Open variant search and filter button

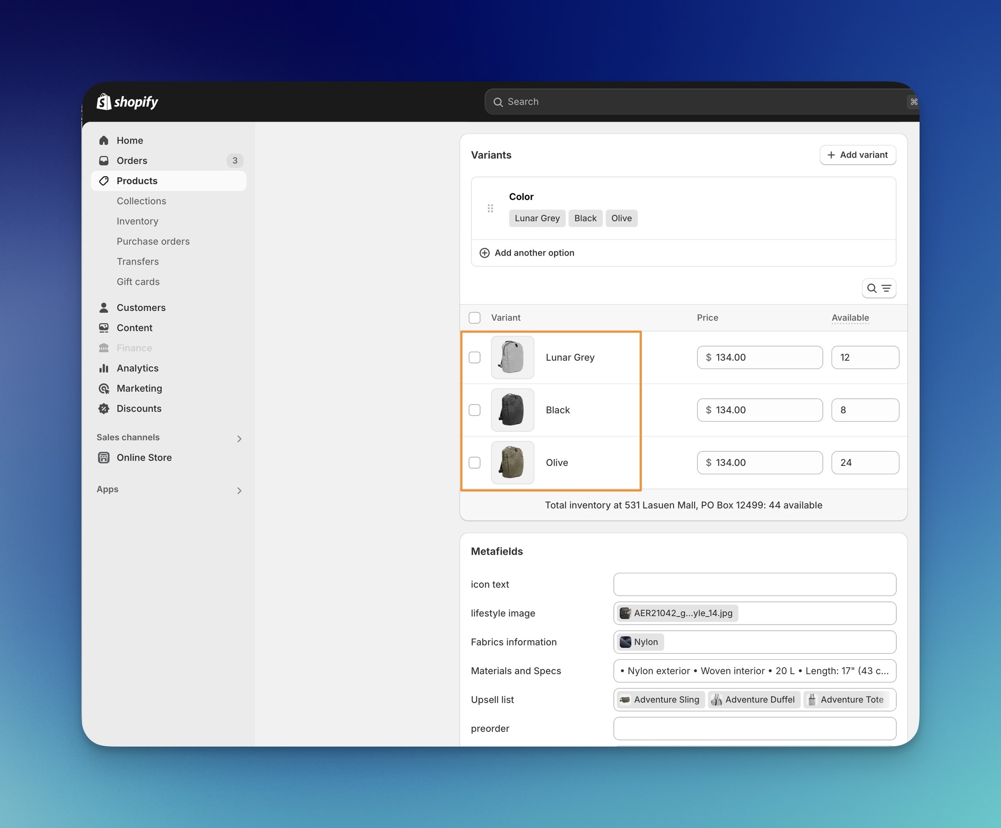(x=878, y=288)
